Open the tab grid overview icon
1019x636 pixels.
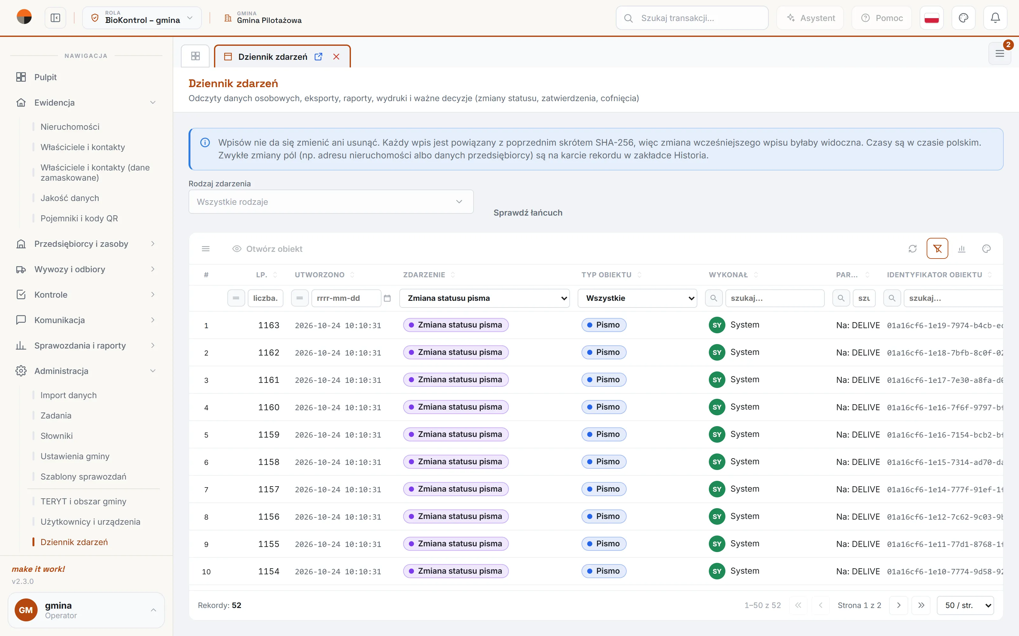(196, 56)
